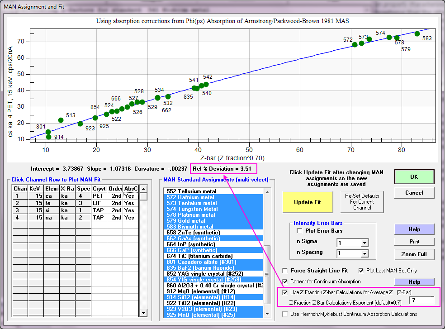Screen dimensions: 445x329
Task: Click the Update Fit button
Action: point(307,202)
